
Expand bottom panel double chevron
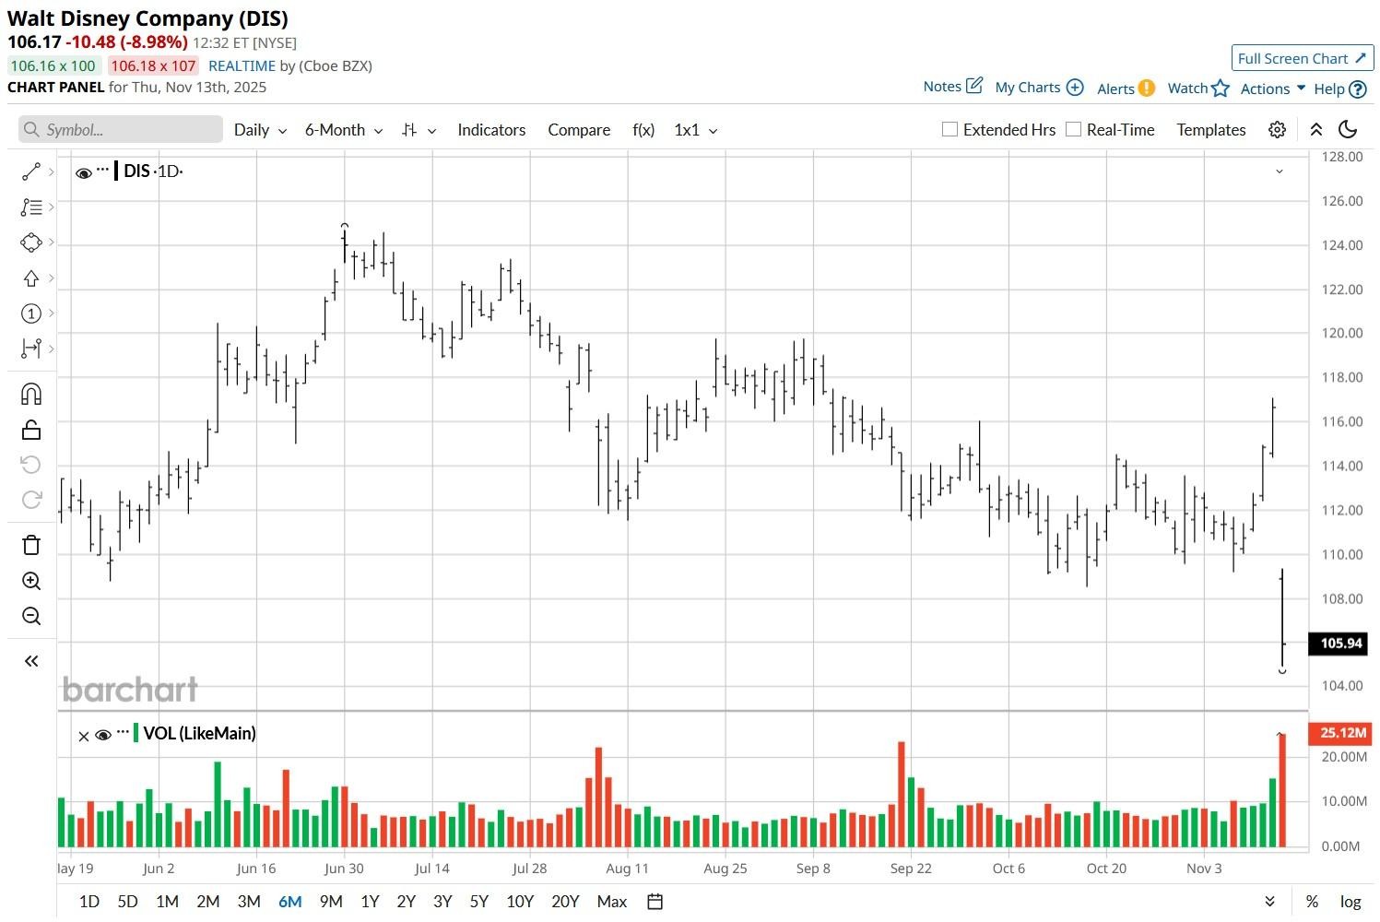click(1269, 902)
